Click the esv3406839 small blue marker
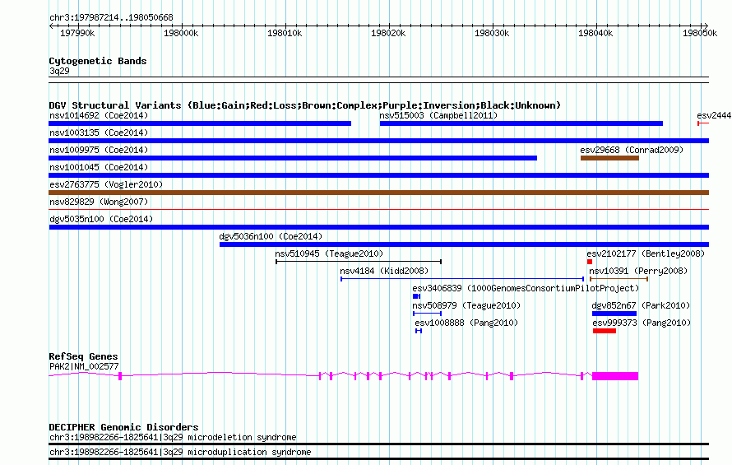The width and height of the screenshot is (732, 465). tap(416, 296)
